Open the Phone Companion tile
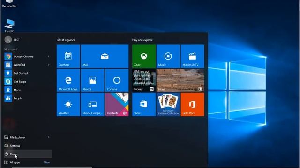This screenshot has height=168, width=300. coord(93,105)
